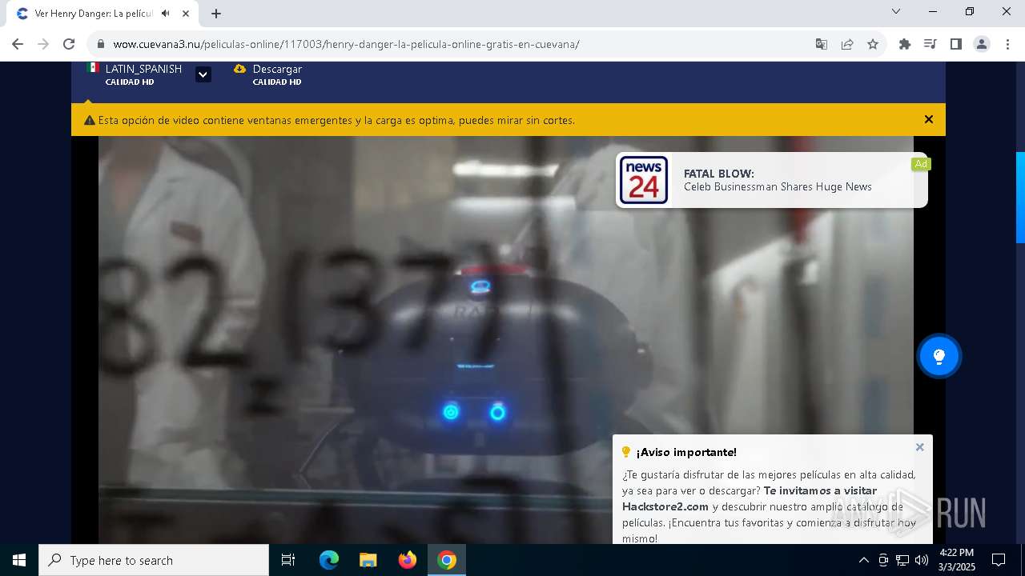Translate this page icon
Screen dimensions: 1025x576
pos(822,44)
